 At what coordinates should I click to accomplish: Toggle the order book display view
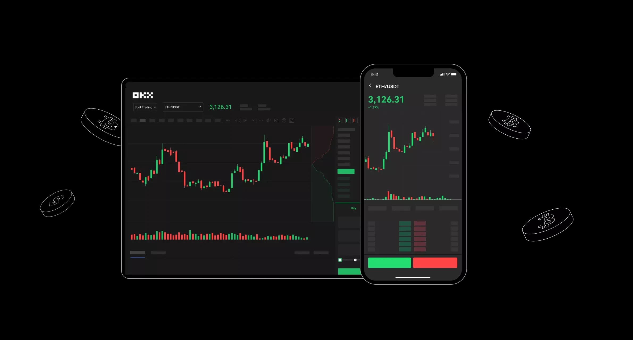pos(340,121)
